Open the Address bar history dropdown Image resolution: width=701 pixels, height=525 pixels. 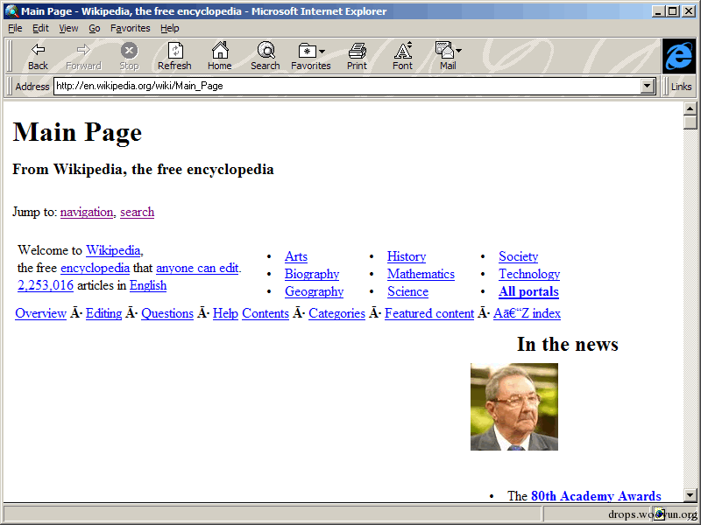(647, 86)
